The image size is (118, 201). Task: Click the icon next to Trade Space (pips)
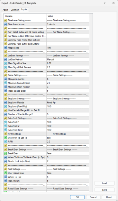click(x=6, y=91)
